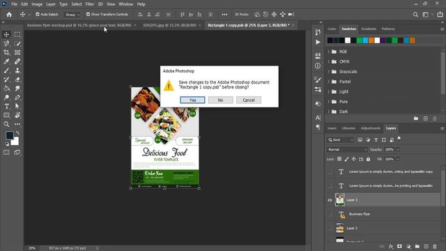Toggle Show Transform Controls checkbox
Image resolution: width=446 pixels, height=251 pixels.
[88, 14]
